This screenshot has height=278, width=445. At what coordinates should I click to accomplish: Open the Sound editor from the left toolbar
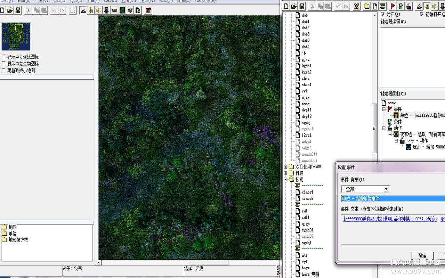[x=99, y=10]
